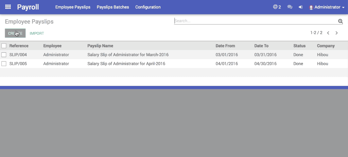Click the search magnifier plus icon
This screenshot has height=157, width=348.
tap(341, 21)
